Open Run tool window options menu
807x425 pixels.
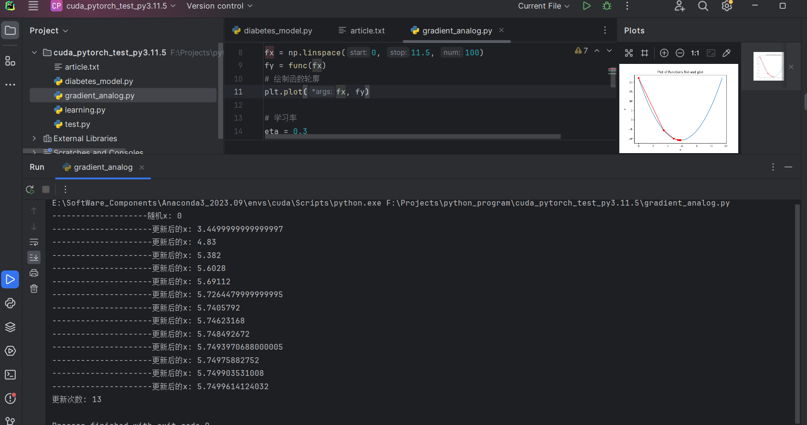pyautogui.click(x=773, y=167)
